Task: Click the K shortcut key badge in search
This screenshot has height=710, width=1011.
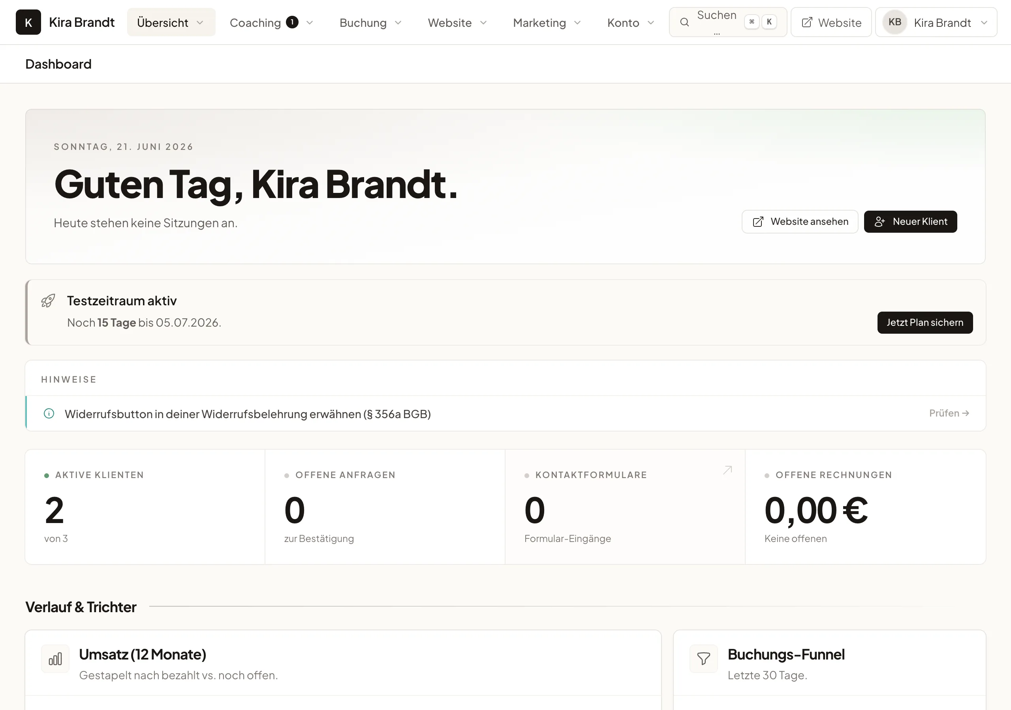Action: point(769,22)
